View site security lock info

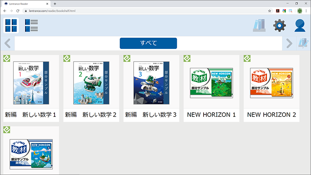pyautogui.click(x=25, y=11)
